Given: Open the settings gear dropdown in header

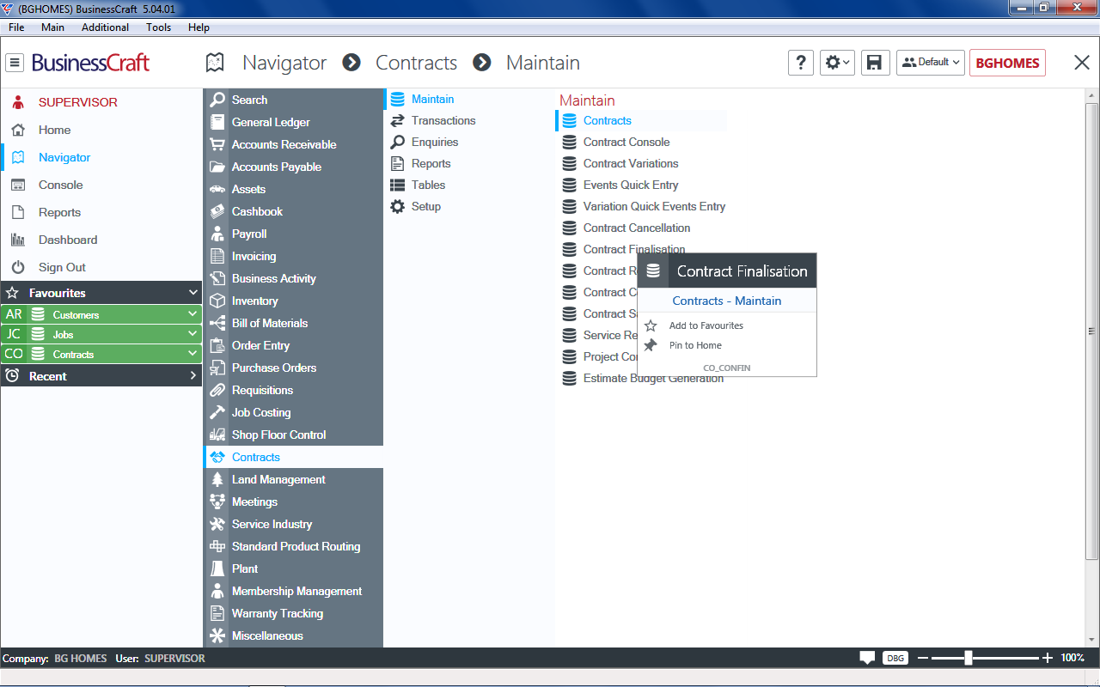Looking at the screenshot, I should 837,63.
